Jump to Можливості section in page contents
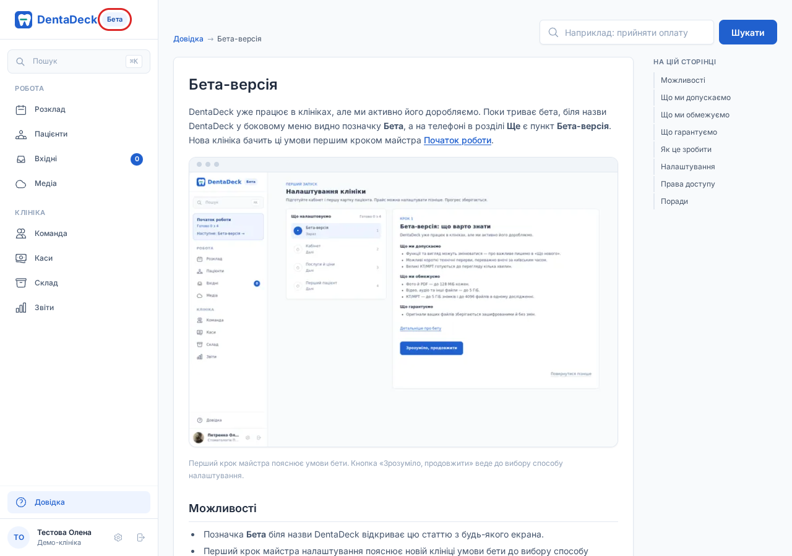The width and height of the screenshot is (792, 556). pyautogui.click(x=683, y=80)
